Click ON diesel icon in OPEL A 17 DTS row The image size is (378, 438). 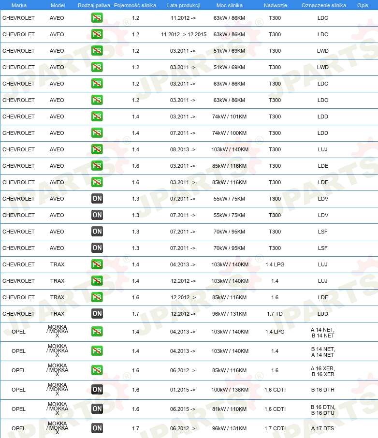click(97, 428)
